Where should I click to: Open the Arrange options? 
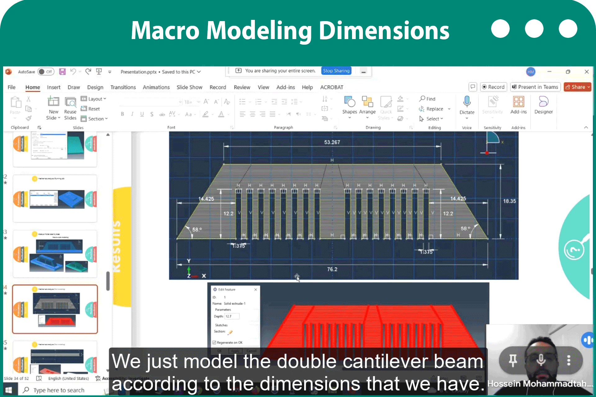(367, 107)
